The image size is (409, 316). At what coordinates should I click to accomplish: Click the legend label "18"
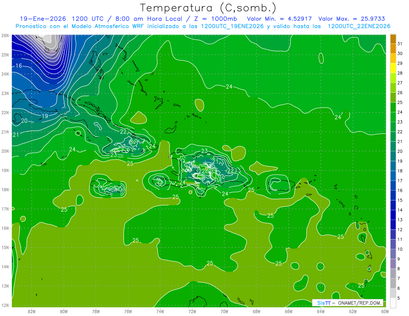[x=400, y=171]
